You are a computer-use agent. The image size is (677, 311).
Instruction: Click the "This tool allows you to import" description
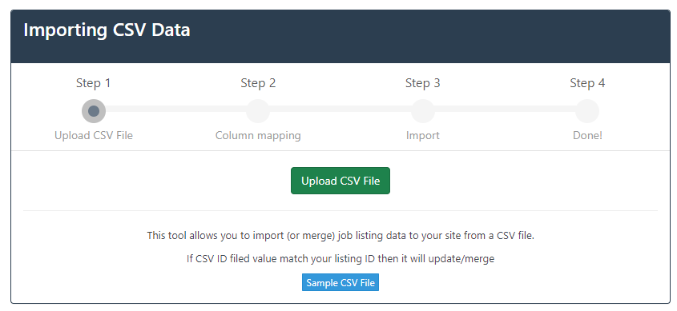[341, 236]
